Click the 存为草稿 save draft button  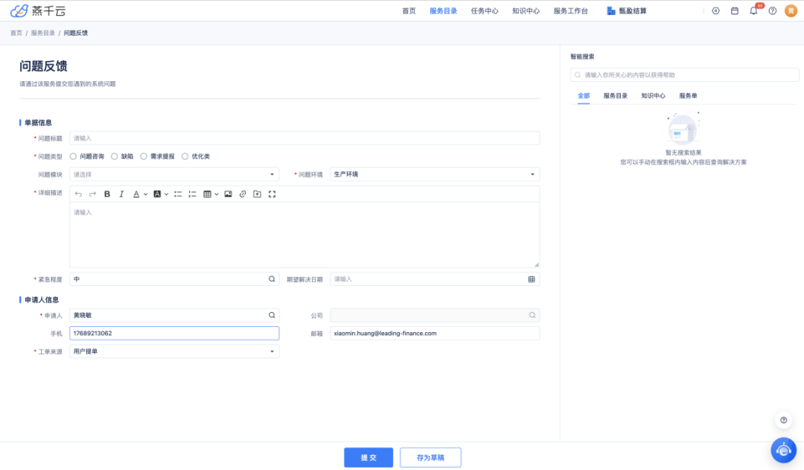click(x=430, y=457)
